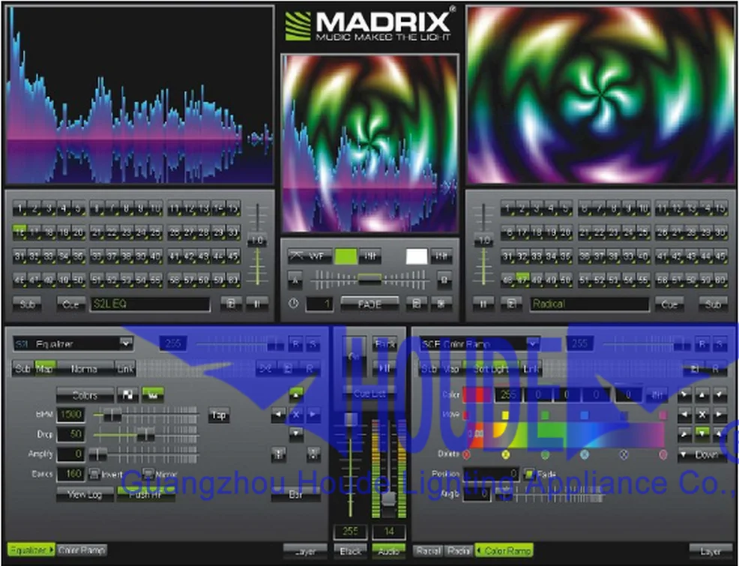Click the green up arrow in Equalizer panel
Screen dimensions: 739x566
click(x=295, y=394)
